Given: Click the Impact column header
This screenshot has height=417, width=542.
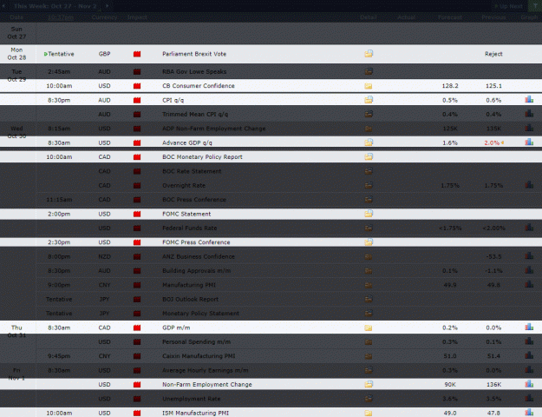Looking at the screenshot, I should tap(137, 17).
